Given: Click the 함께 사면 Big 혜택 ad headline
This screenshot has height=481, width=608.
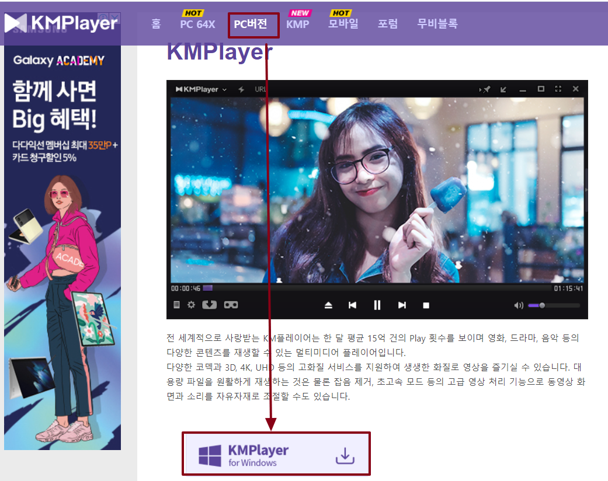Looking at the screenshot, I should [55, 104].
